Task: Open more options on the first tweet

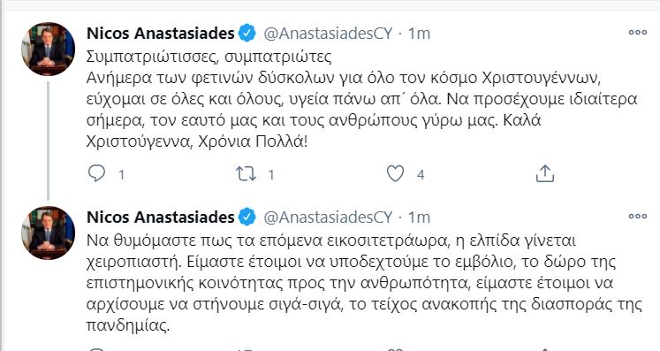Action: coord(637,33)
